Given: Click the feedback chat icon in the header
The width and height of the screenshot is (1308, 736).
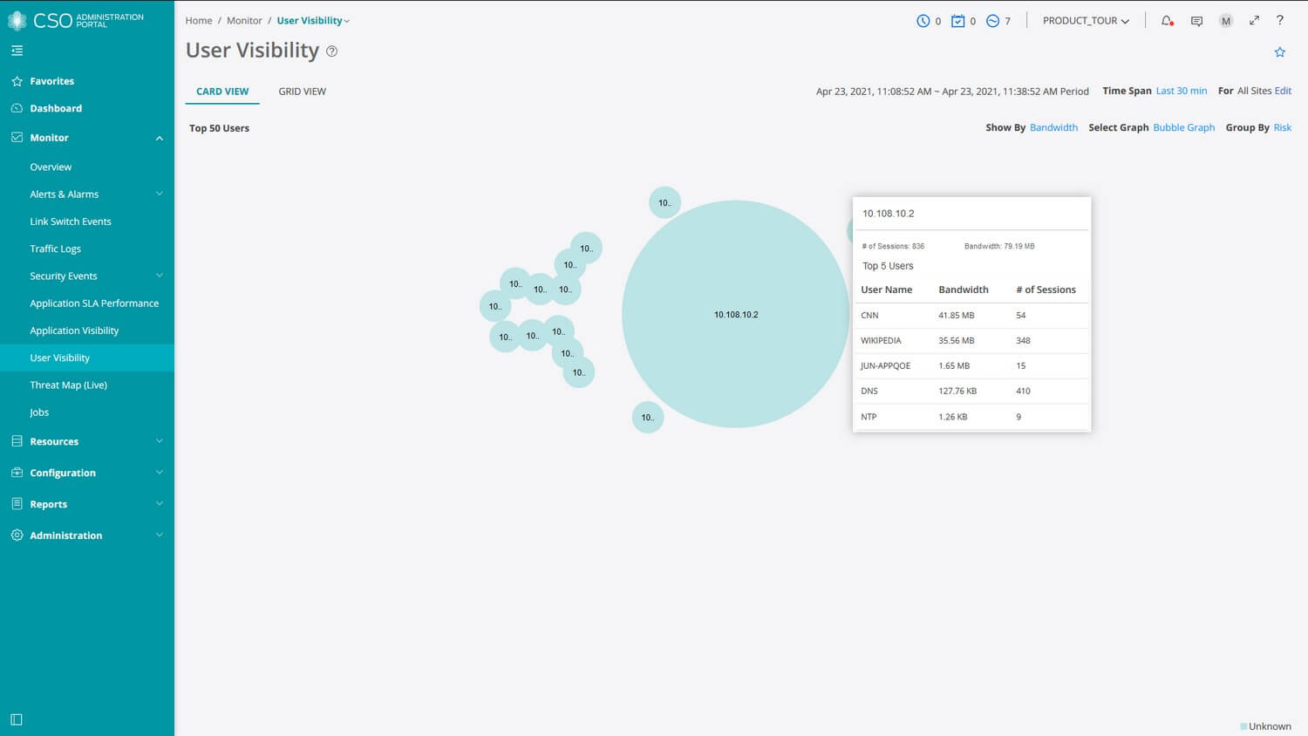Looking at the screenshot, I should pyautogui.click(x=1196, y=20).
